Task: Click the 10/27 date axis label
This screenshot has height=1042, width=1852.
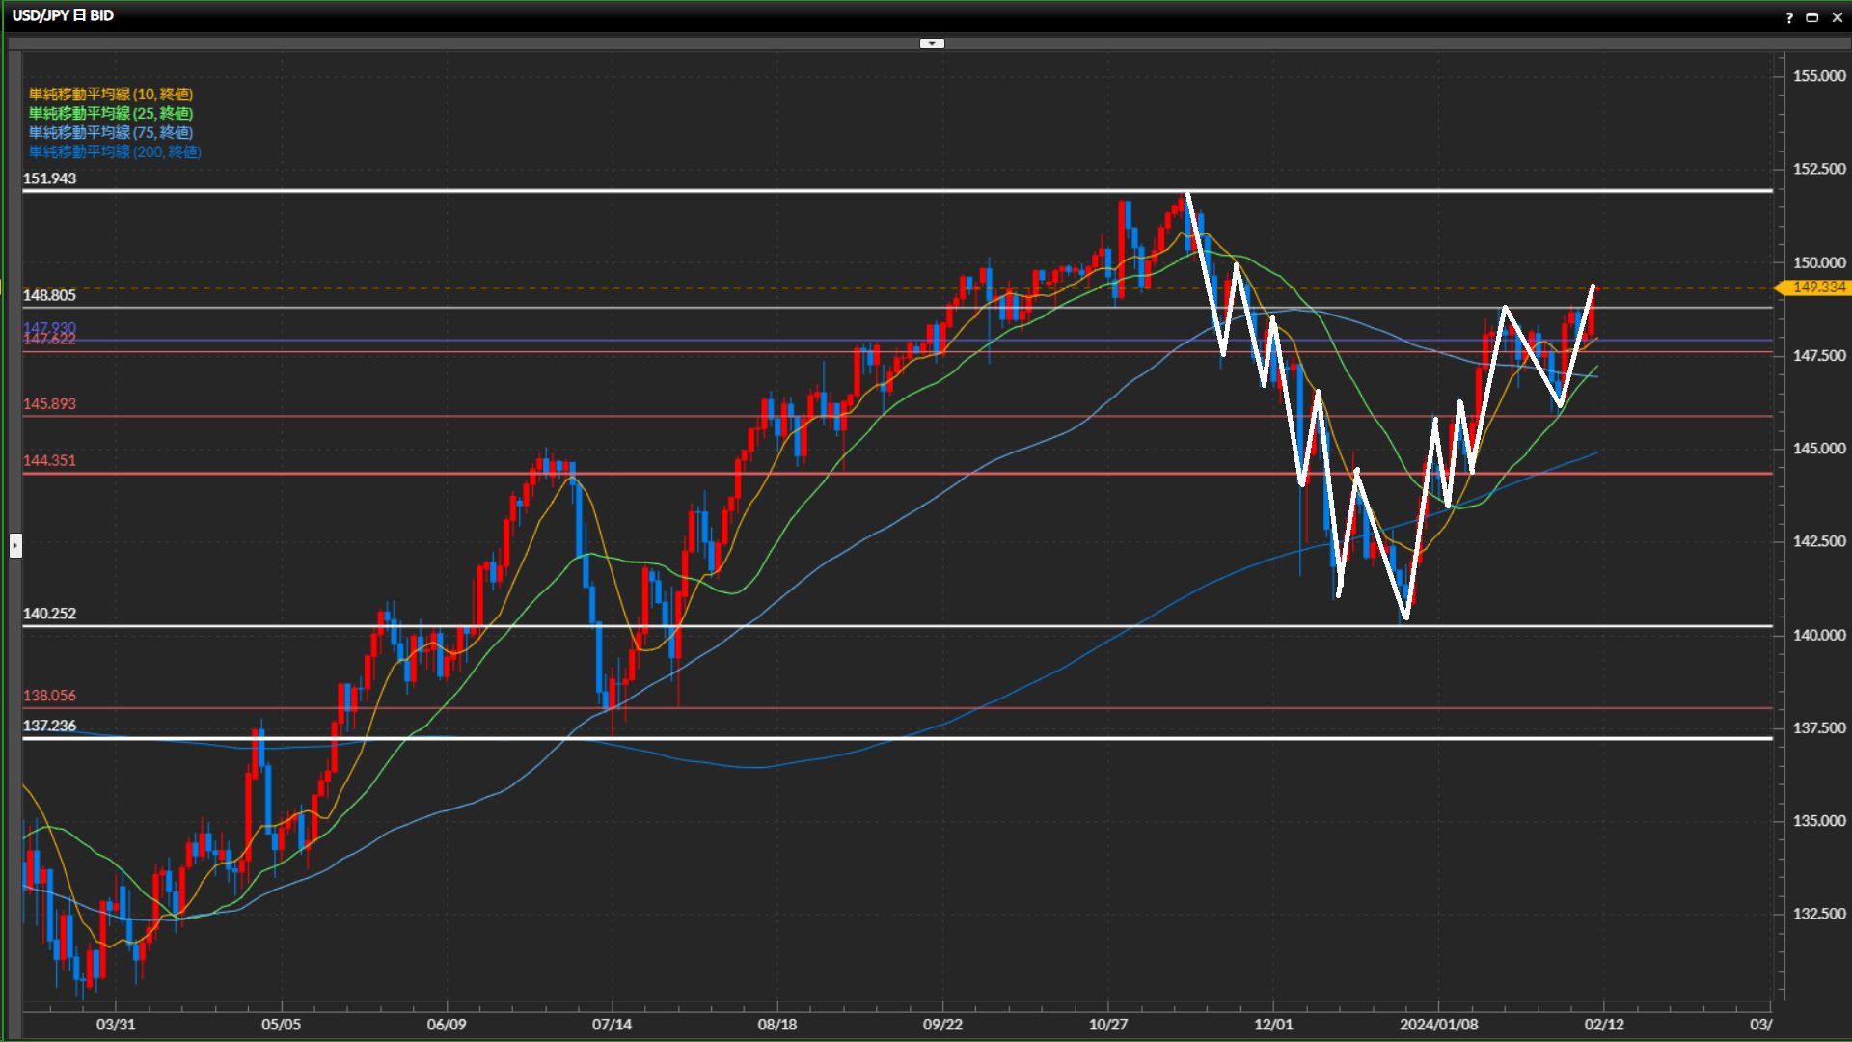Action: 1107,1025
